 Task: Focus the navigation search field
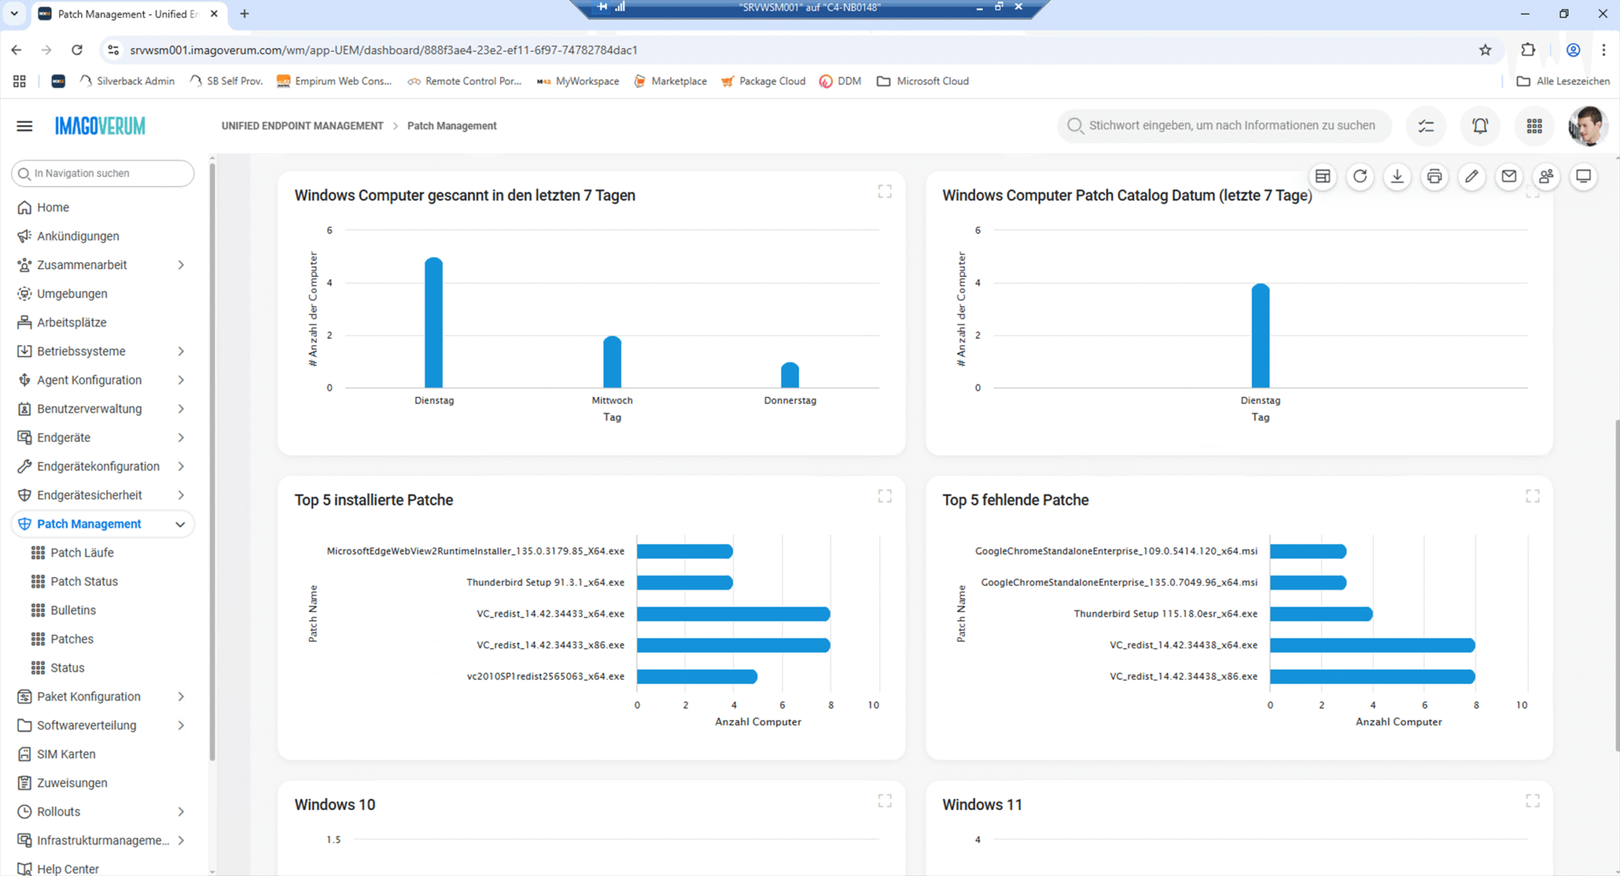pyautogui.click(x=103, y=173)
